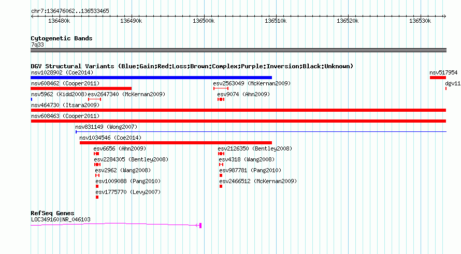461x254 pixels.
Task: Select the thin blue nsv831149 line
Action: pyautogui.click(x=261, y=132)
